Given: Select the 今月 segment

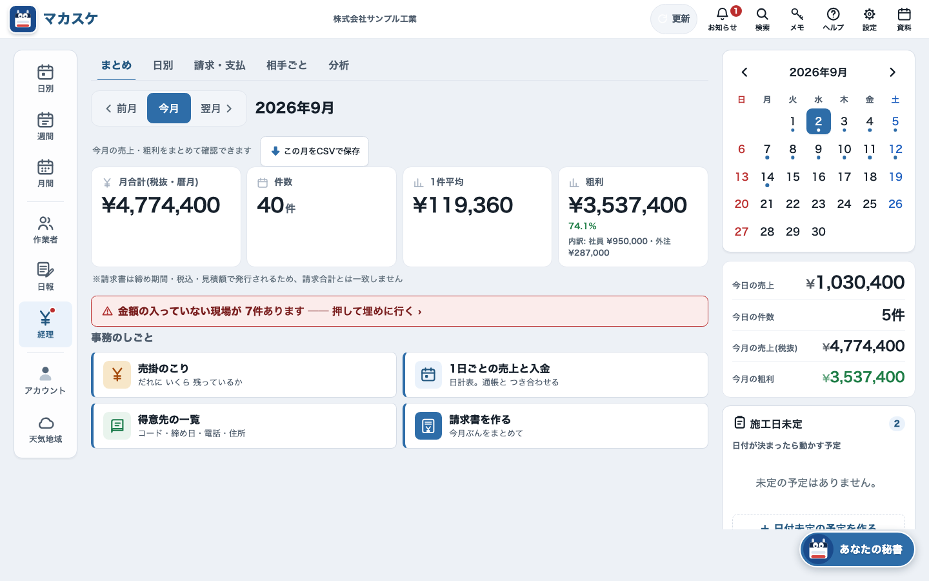Looking at the screenshot, I should (169, 108).
